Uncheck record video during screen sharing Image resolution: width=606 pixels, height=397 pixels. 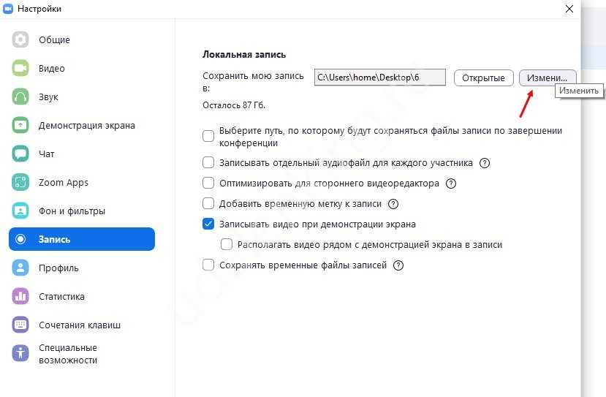tap(208, 224)
